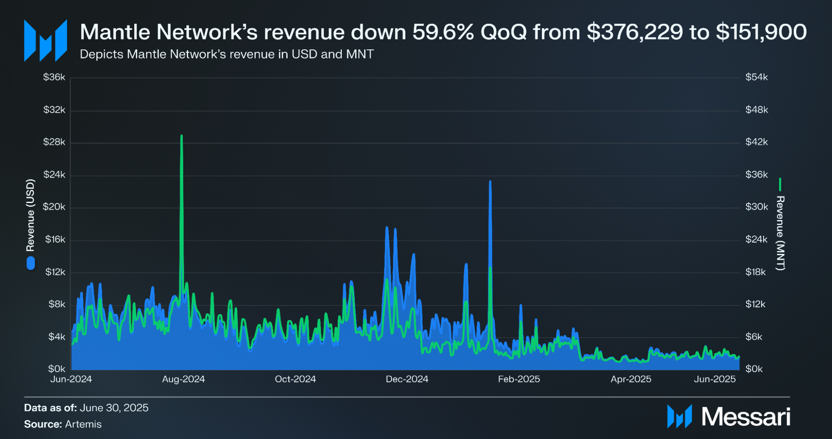The width and height of the screenshot is (832, 439).
Task: Click the Dec-2024 x-axis label
Action: click(407, 379)
